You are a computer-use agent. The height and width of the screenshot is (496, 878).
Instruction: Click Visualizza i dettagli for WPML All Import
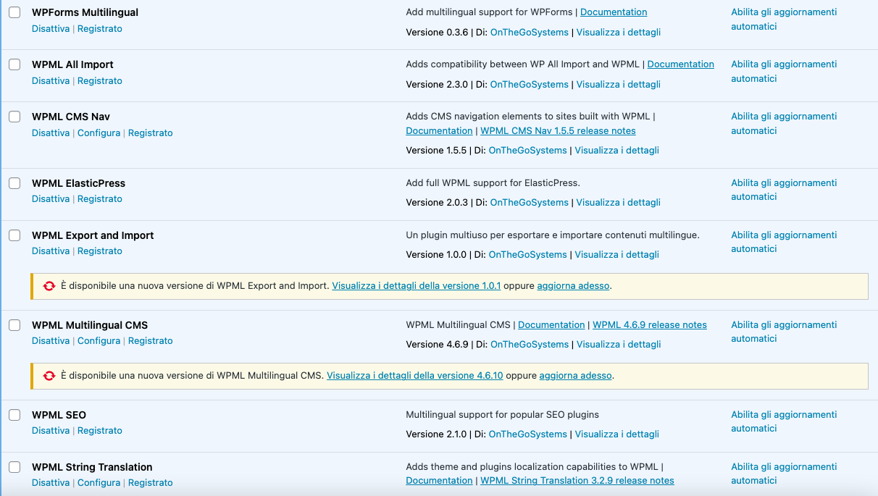[619, 84]
